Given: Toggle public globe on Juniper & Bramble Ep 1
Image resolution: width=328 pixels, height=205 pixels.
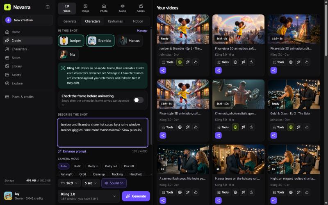Looking at the screenshot, I should coord(180,62).
